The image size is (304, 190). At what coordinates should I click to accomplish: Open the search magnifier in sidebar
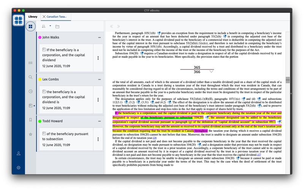coord(30,77)
